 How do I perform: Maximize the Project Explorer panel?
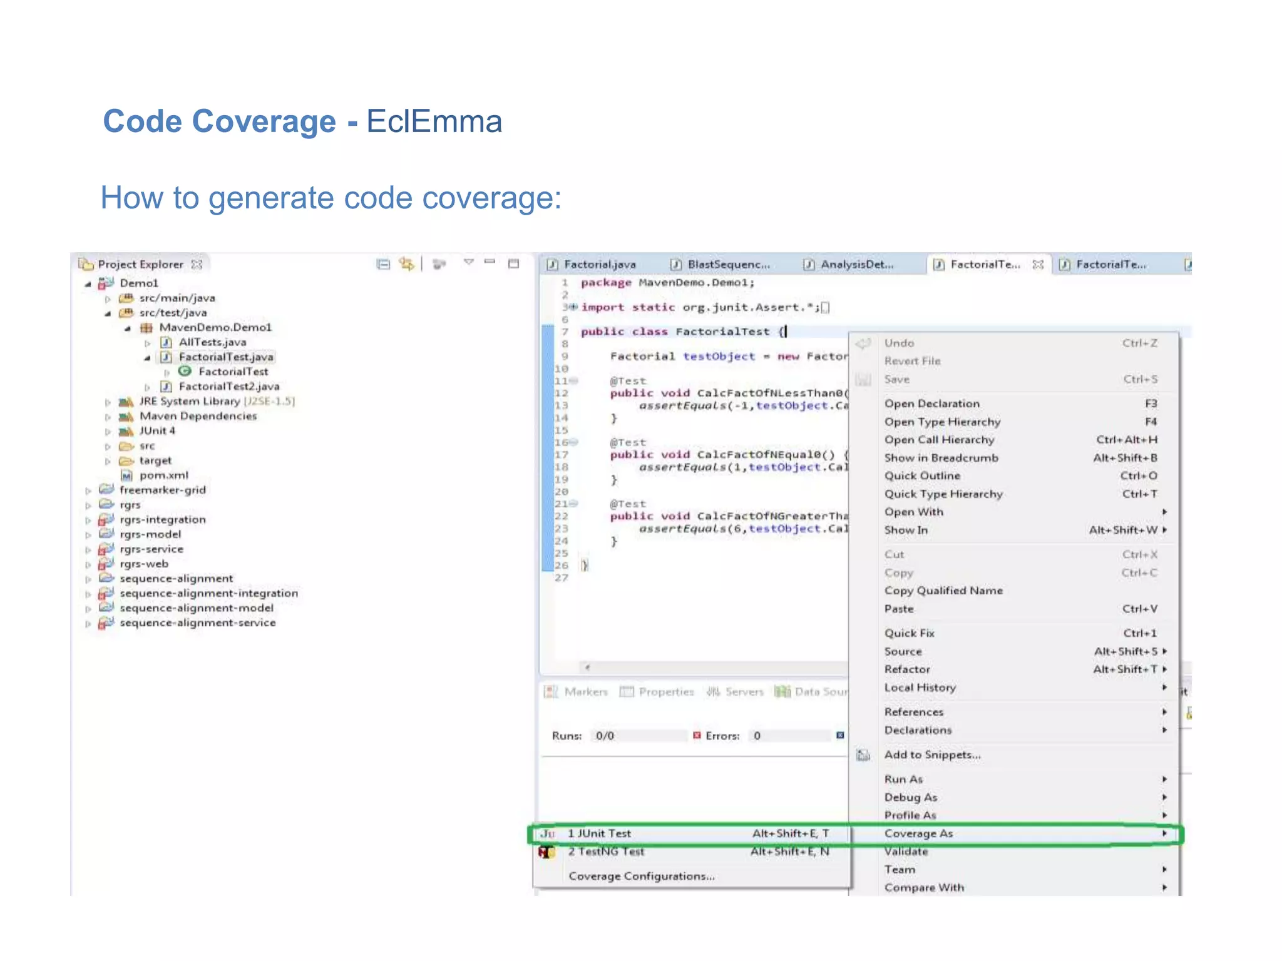click(x=514, y=263)
